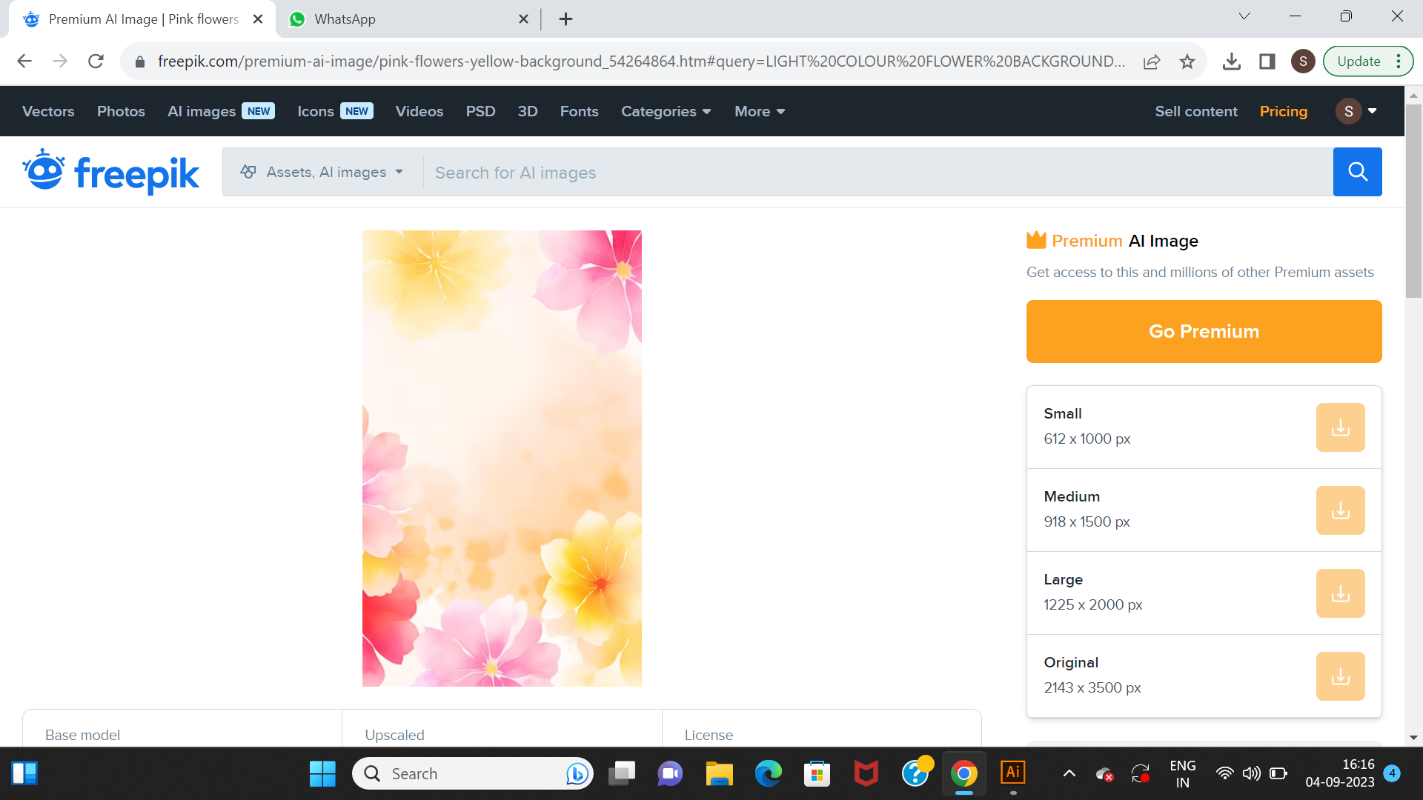Expand the Categories menu
This screenshot has width=1423, height=800.
coord(666,111)
